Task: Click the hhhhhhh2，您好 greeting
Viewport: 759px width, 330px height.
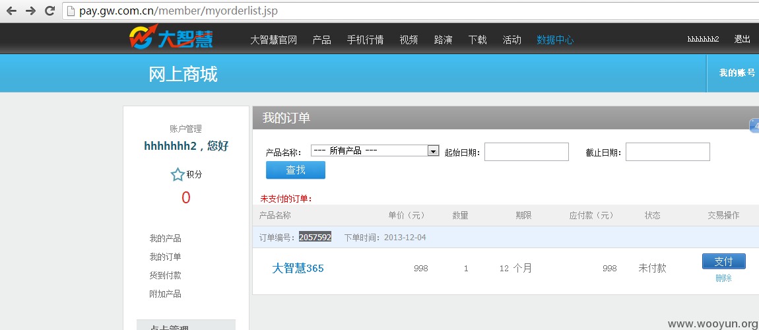Action: (x=186, y=146)
